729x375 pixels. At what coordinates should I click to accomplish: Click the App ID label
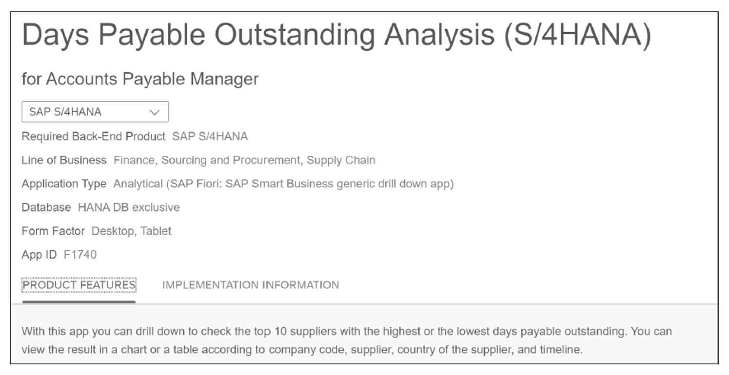(x=39, y=255)
